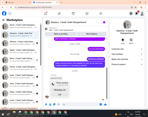Open conversation info purple icon
This screenshot has height=117, width=148.
tap(104, 22)
